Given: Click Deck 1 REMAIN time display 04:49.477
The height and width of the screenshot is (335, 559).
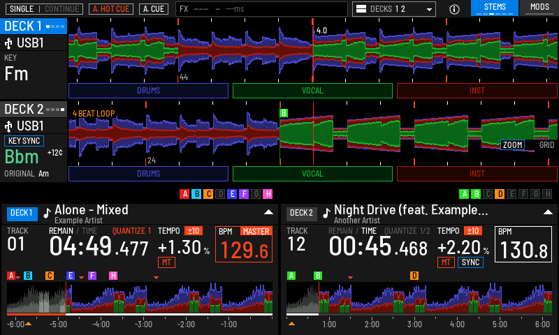Looking at the screenshot, I should pyautogui.click(x=99, y=246).
